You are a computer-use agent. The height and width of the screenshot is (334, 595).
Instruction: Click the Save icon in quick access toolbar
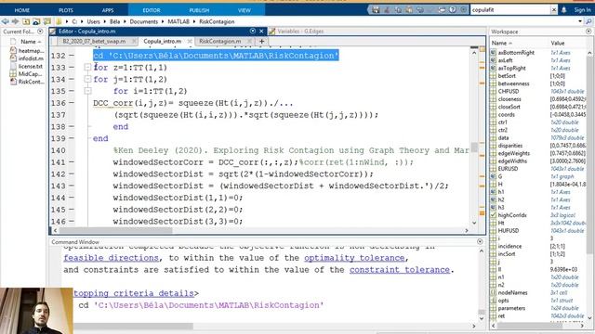point(376,10)
